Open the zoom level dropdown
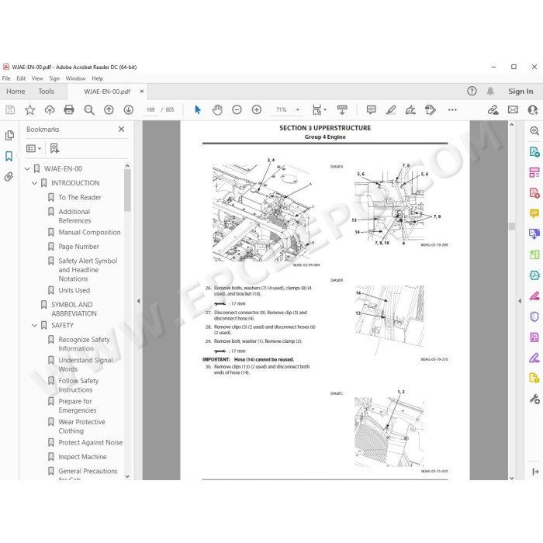 [297, 110]
